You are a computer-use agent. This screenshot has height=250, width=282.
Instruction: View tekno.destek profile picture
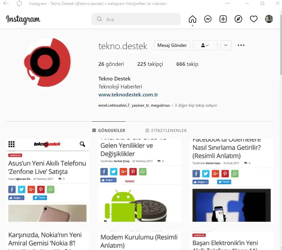[x=47, y=62]
